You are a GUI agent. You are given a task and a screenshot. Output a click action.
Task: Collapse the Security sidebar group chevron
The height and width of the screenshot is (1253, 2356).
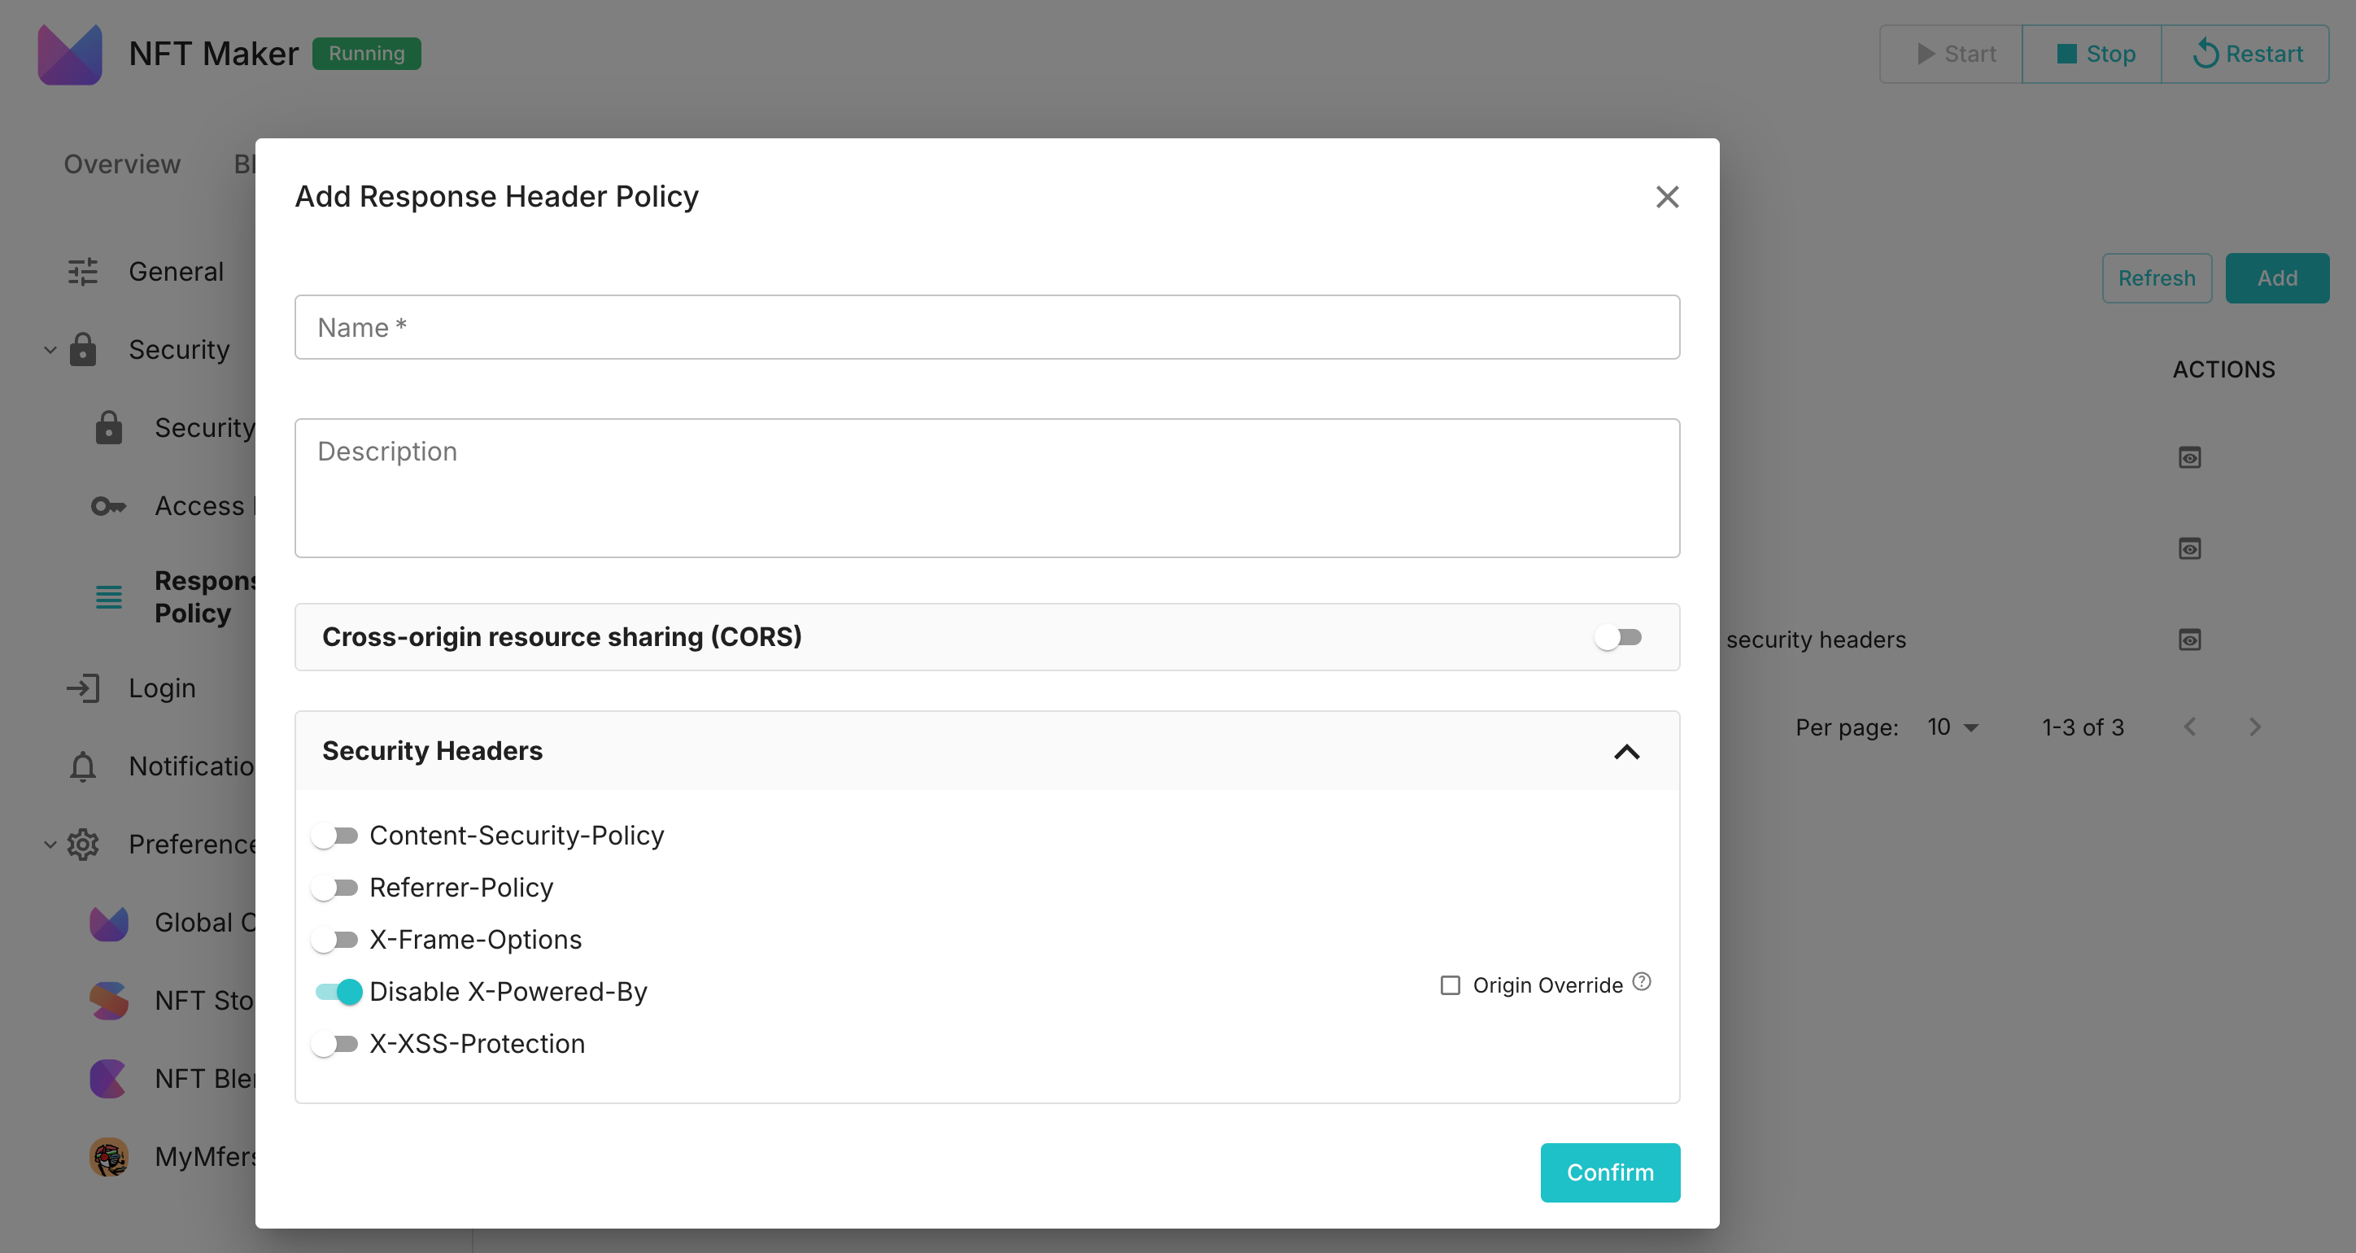point(50,349)
